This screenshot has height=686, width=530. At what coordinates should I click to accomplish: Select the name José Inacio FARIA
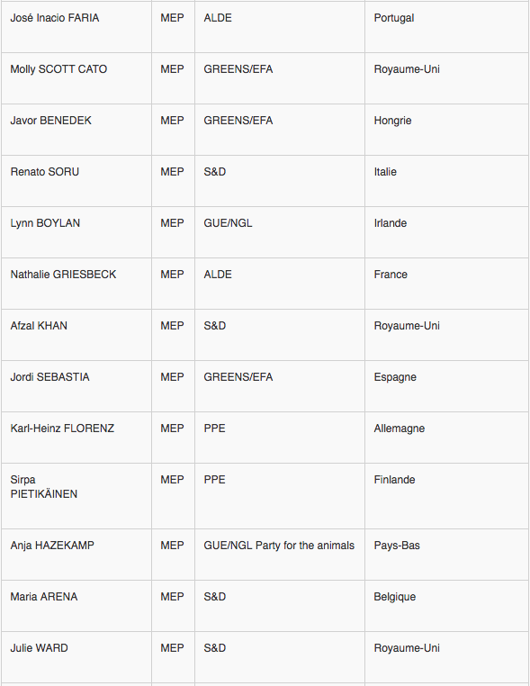tap(55, 18)
